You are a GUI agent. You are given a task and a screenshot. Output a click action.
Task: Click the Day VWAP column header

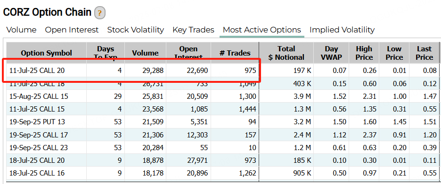[x=331, y=53]
